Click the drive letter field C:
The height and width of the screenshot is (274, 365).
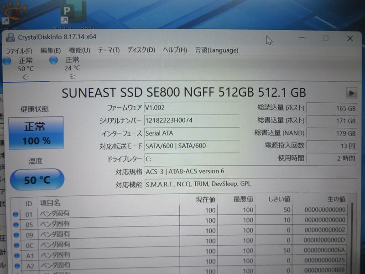click(192, 159)
